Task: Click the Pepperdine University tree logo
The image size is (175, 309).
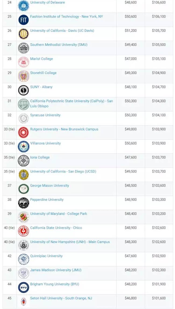Action: point(23,203)
